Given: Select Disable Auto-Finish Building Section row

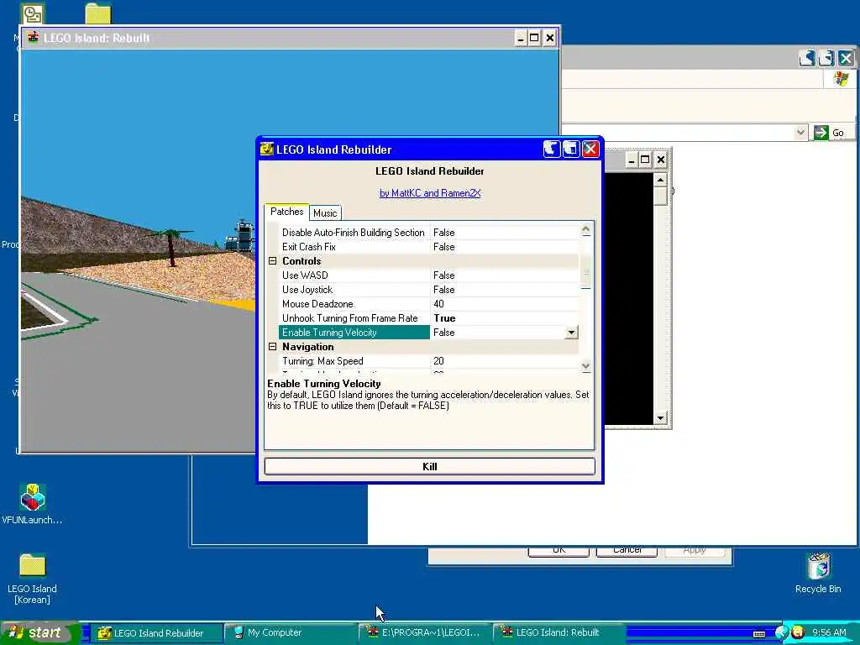Looking at the screenshot, I should pos(428,233).
